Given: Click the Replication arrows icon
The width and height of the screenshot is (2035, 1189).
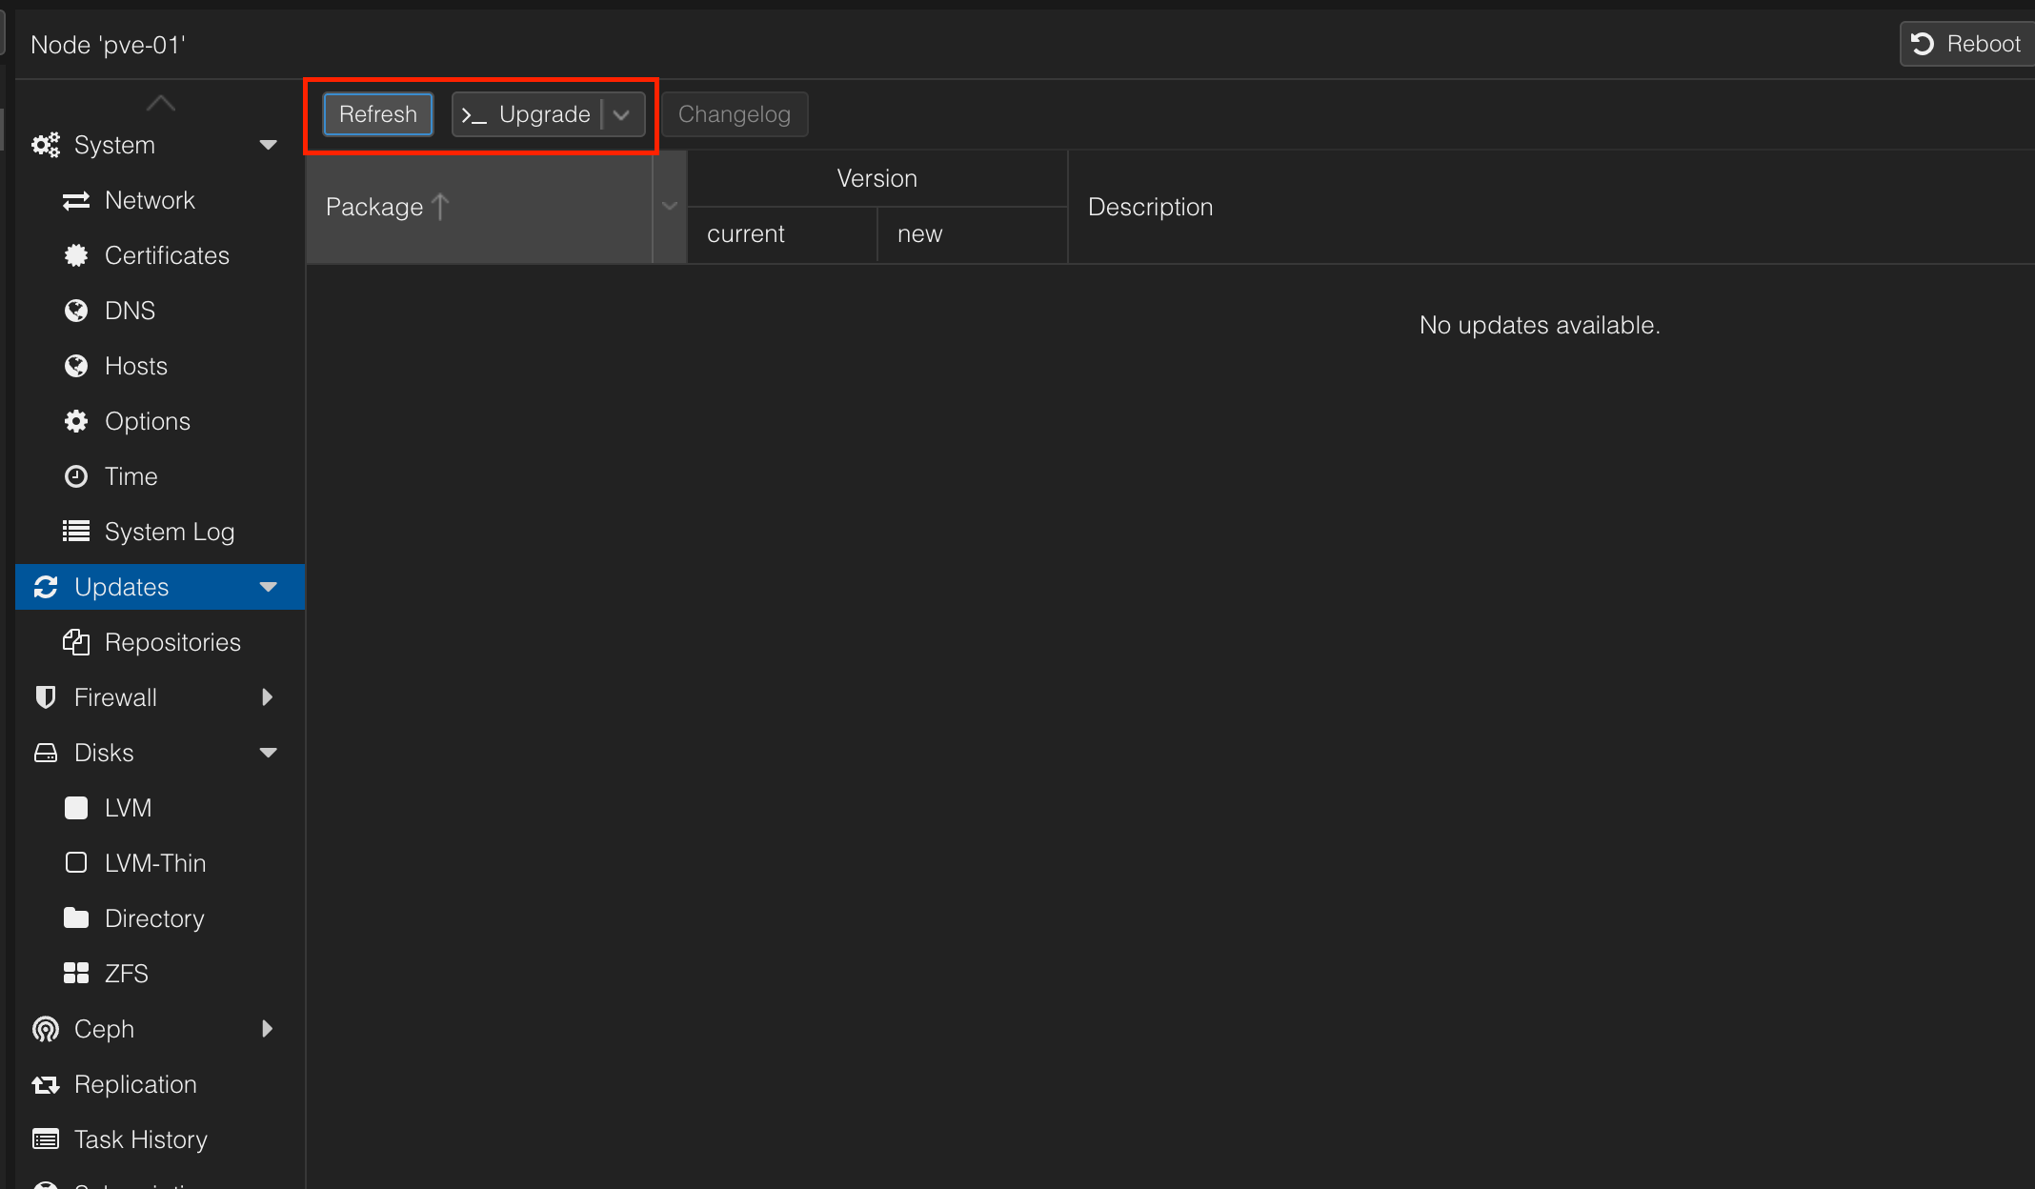Looking at the screenshot, I should click(46, 1084).
